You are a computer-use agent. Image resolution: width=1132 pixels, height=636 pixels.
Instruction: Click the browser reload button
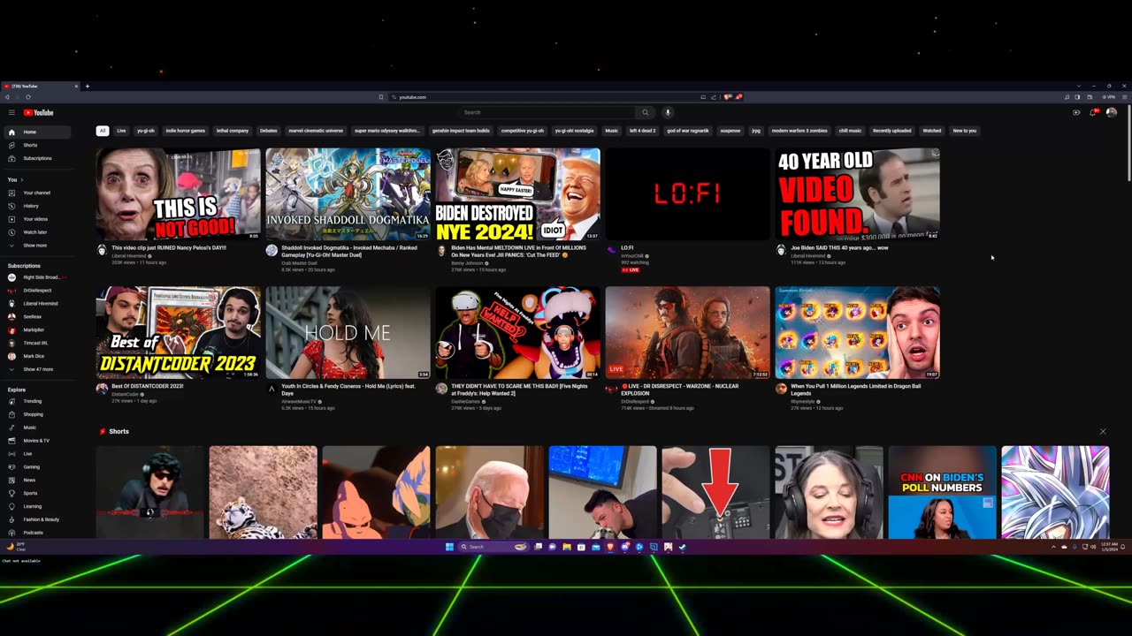(27, 96)
